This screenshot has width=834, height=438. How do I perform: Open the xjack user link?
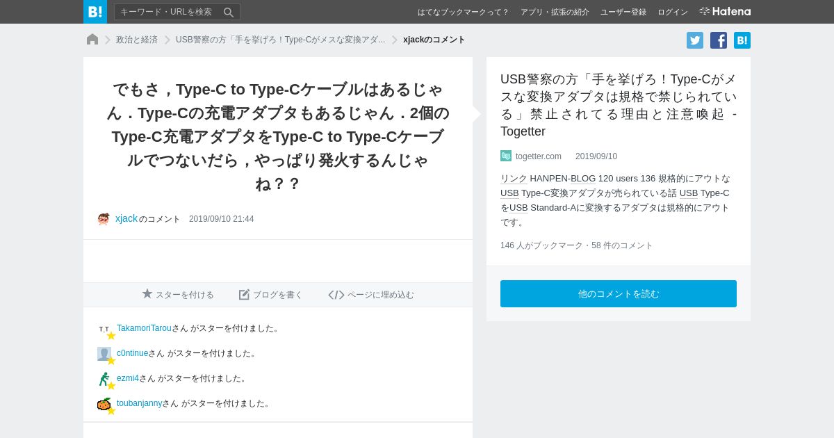click(x=126, y=218)
